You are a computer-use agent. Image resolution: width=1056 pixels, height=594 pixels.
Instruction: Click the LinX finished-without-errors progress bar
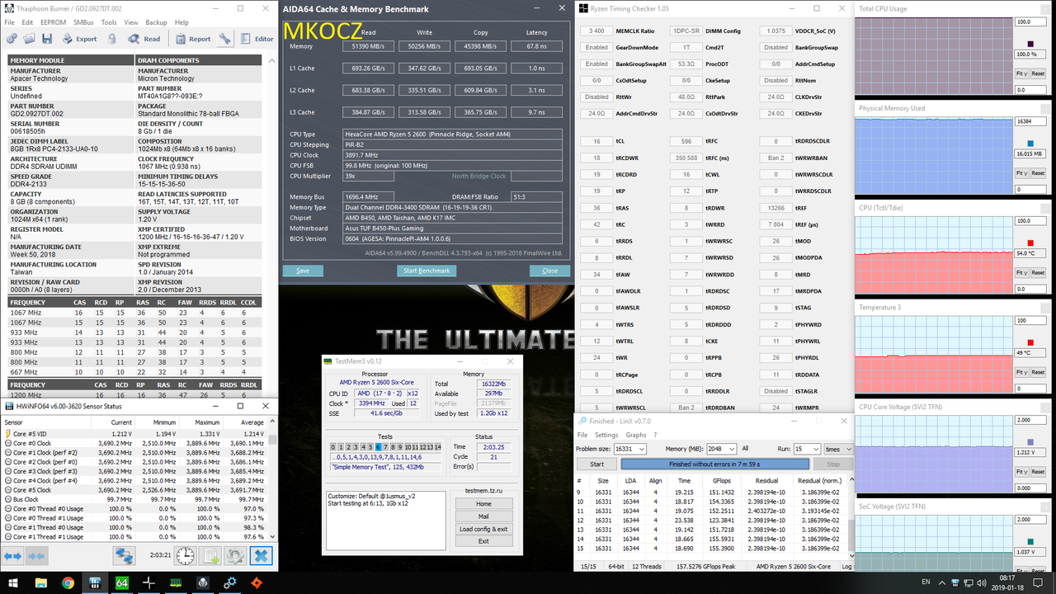coord(714,464)
